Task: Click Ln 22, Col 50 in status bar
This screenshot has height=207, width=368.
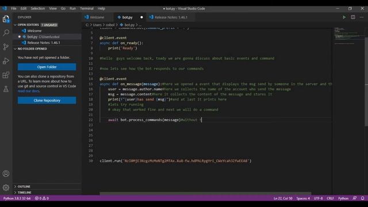Action: [x=283, y=198]
